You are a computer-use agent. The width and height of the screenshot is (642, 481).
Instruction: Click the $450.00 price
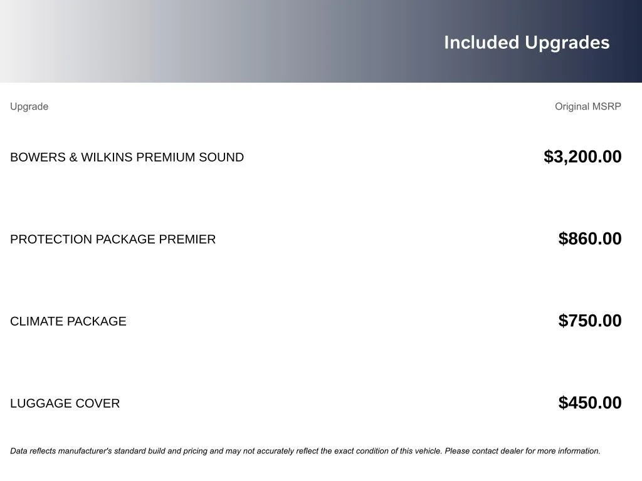coord(590,403)
